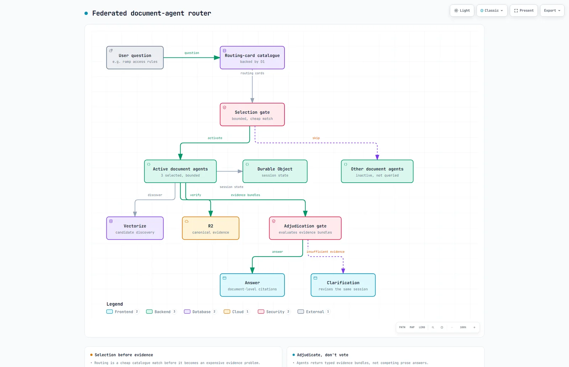Toggle the Database legend filter
This screenshot has width=569, height=367.
200,312
